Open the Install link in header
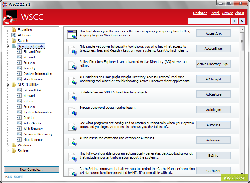Screen dimensions: 250x183 (x=215, y=13)
